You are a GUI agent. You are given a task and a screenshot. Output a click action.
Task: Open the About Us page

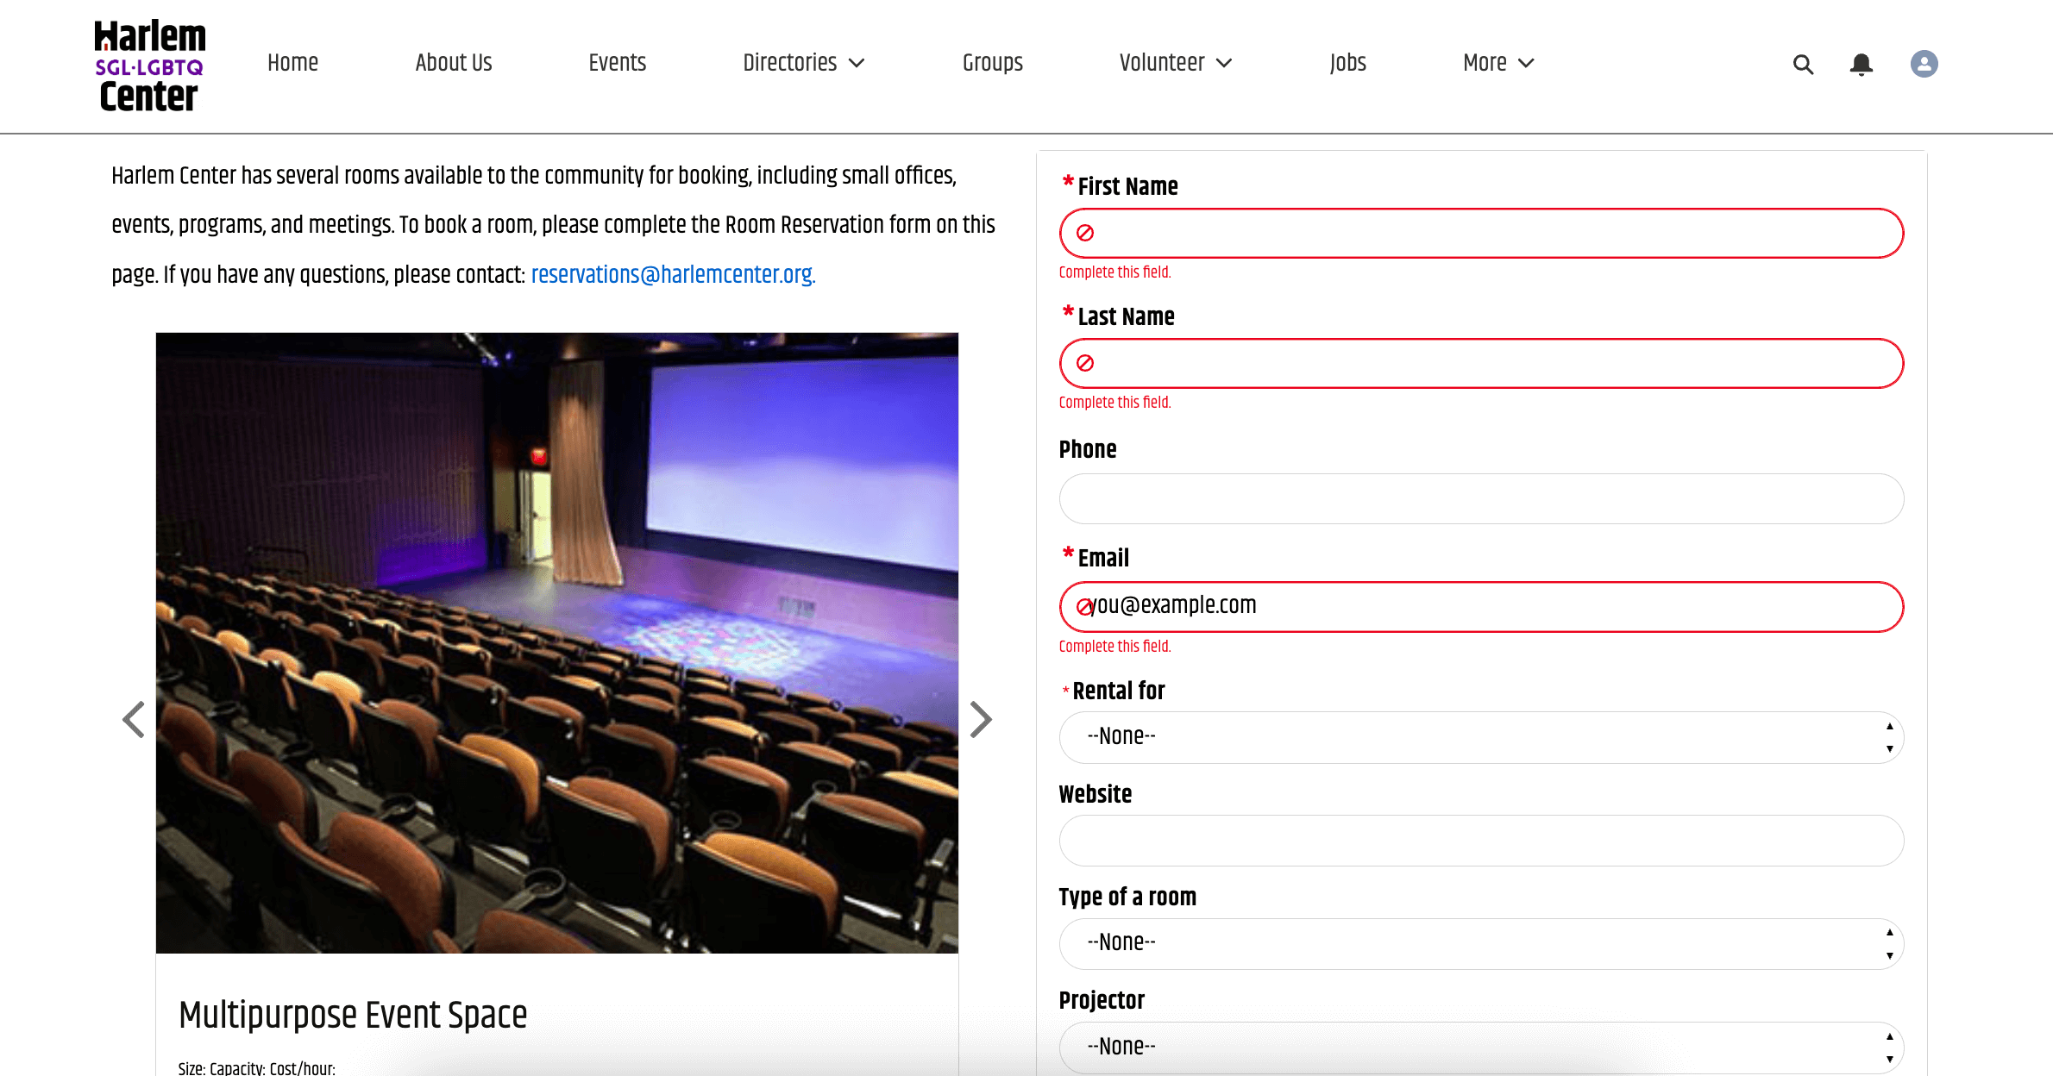click(453, 63)
